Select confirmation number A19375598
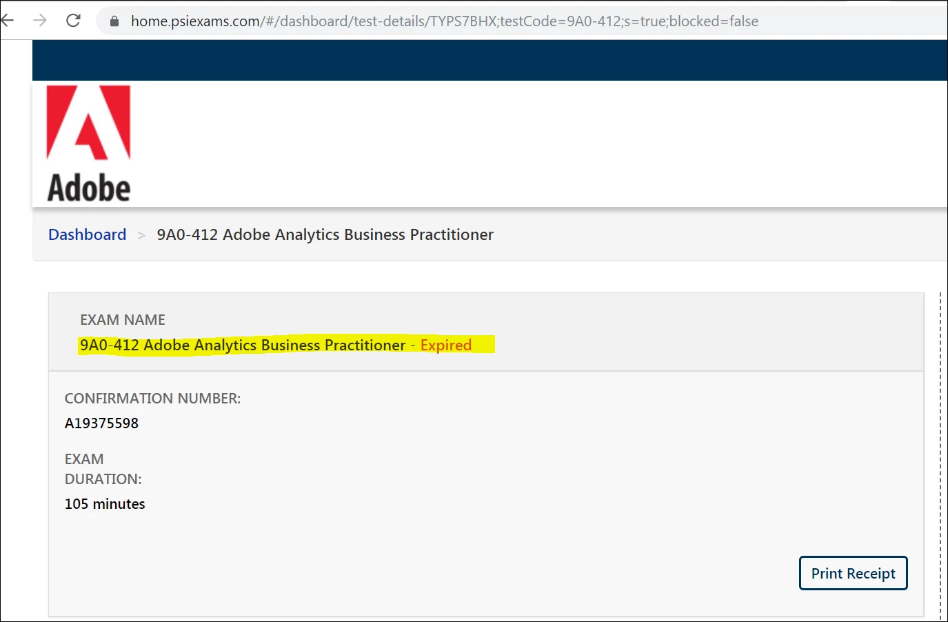The width and height of the screenshot is (948, 622). pyautogui.click(x=102, y=423)
